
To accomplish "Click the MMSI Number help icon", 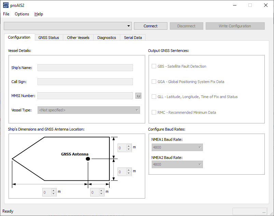I will coord(138,96).
